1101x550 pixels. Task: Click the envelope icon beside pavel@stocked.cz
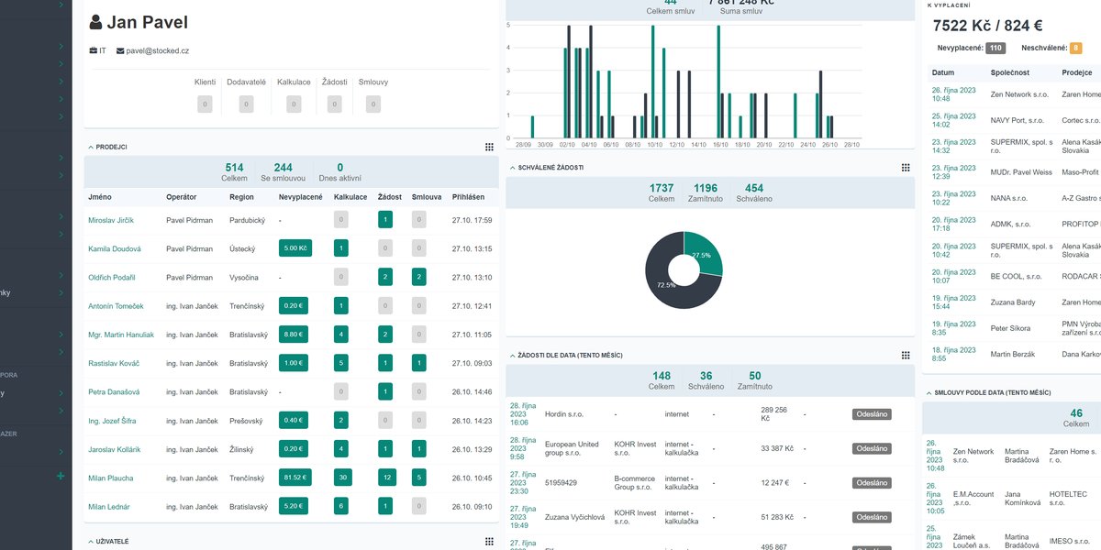pos(120,51)
